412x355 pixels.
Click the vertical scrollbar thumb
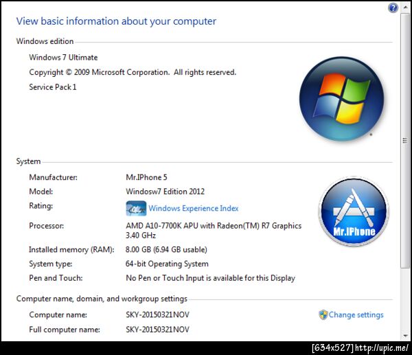[x=405, y=141]
